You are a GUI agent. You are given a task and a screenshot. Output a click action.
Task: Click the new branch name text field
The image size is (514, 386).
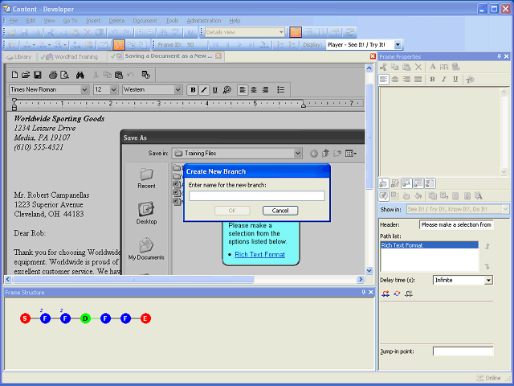(257, 196)
